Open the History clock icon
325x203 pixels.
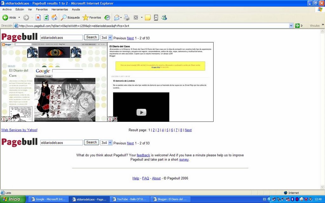point(107,18)
